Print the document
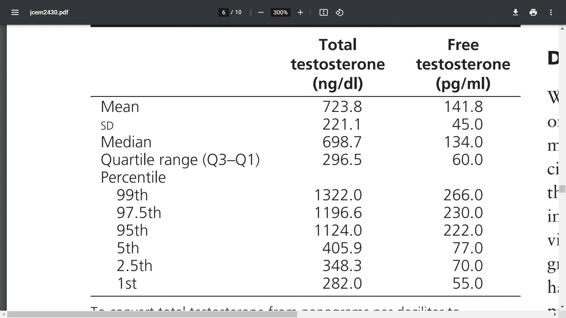This screenshot has width=566, height=318. pos(533,12)
